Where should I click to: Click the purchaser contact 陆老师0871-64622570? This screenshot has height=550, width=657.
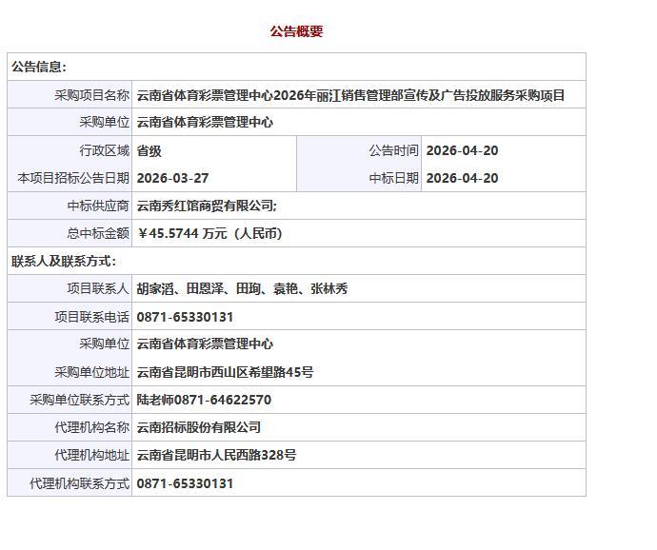tap(204, 400)
